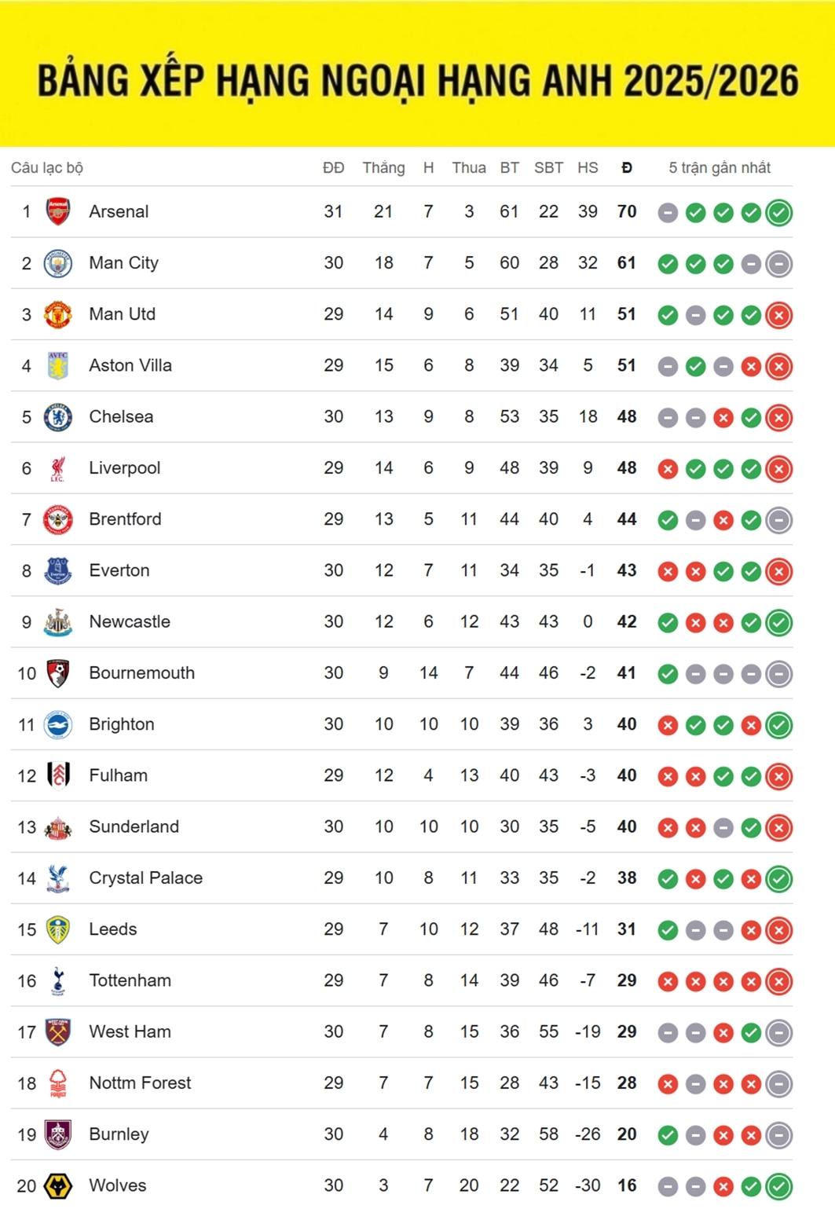Click Man Utd's latest red loss icon
The height and width of the screenshot is (1209, 835).
(x=778, y=315)
